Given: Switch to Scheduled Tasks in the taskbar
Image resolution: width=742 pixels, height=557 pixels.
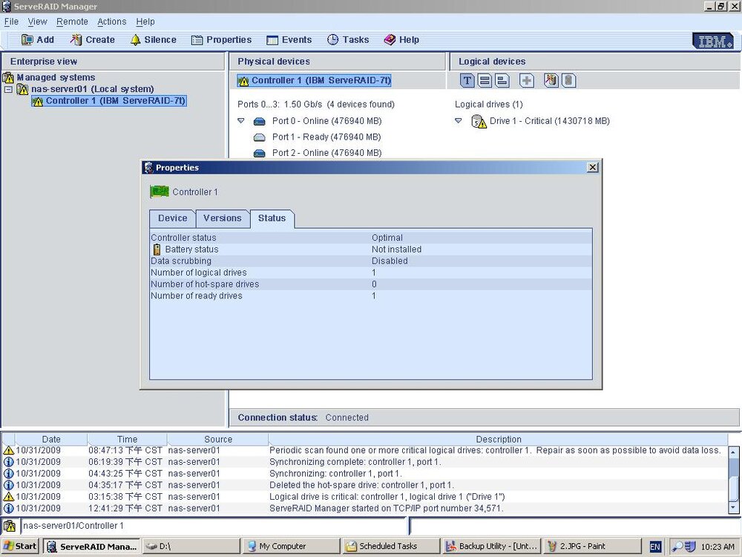Looking at the screenshot, I should coord(390,546).
